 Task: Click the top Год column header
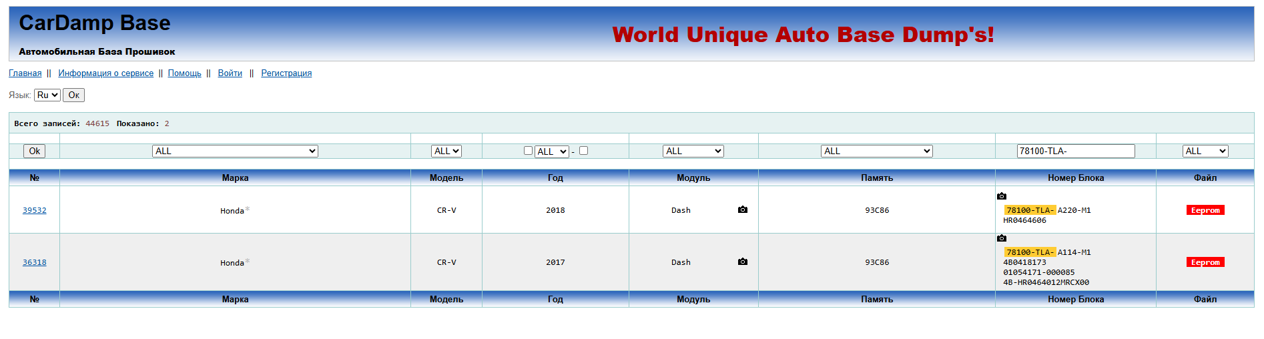coord(555,178)
